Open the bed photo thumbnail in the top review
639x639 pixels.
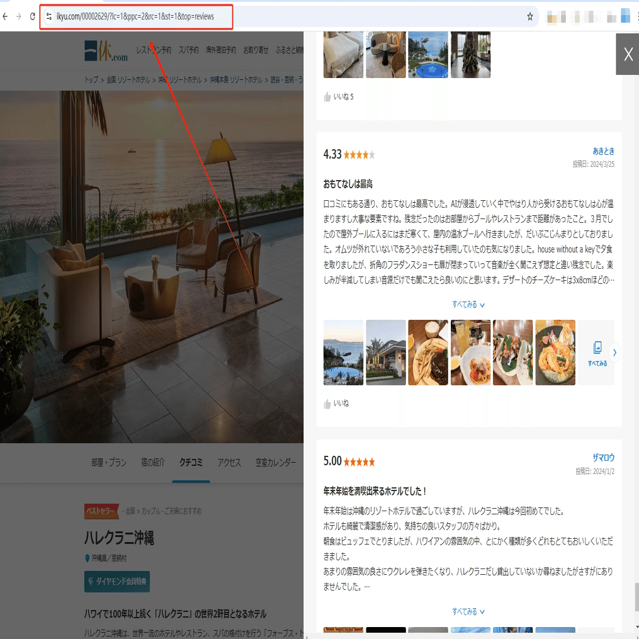point(343,55)
